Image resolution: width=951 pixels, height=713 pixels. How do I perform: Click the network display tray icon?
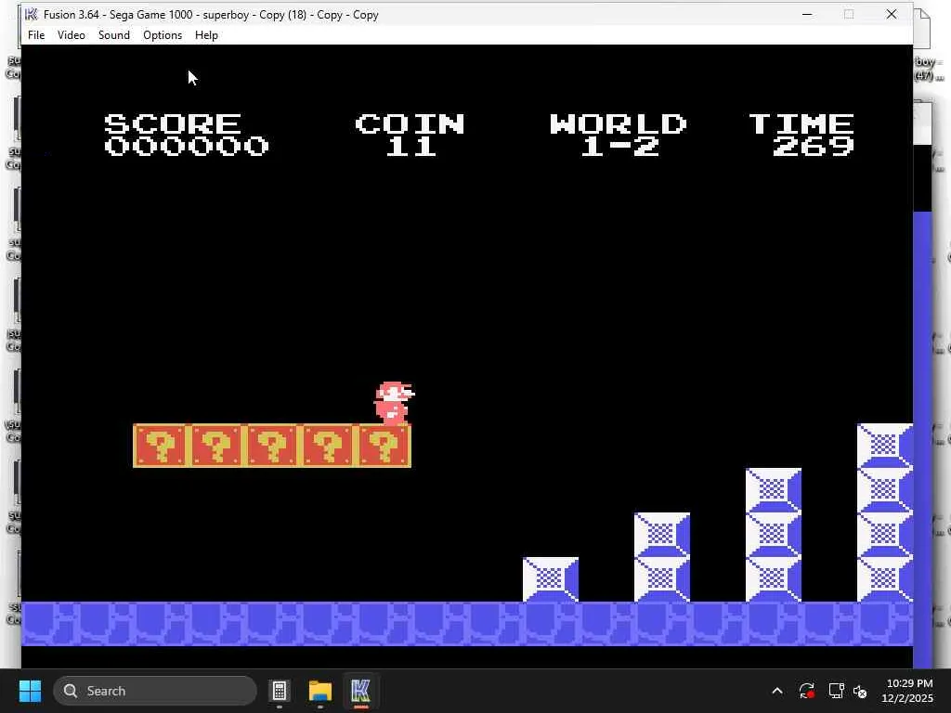836,691
